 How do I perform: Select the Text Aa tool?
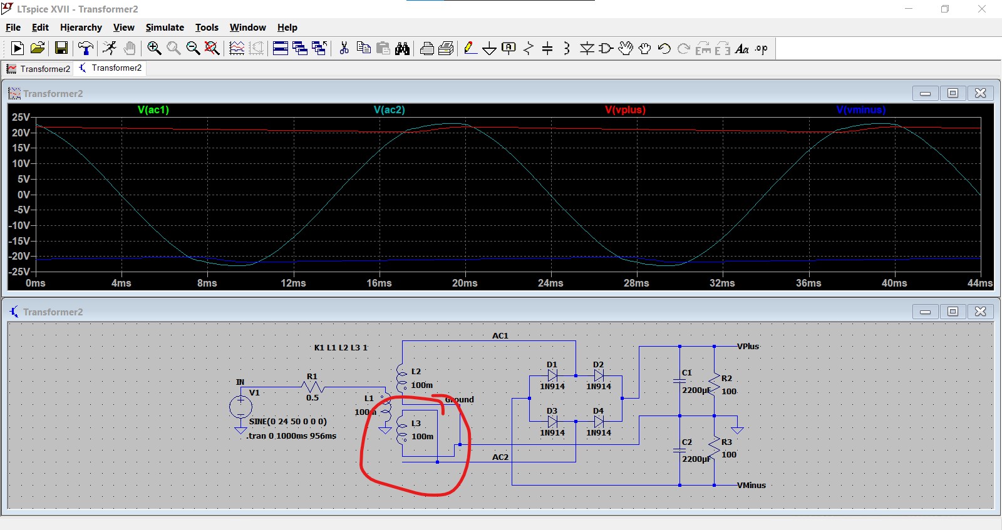click(x=742, y=48)
